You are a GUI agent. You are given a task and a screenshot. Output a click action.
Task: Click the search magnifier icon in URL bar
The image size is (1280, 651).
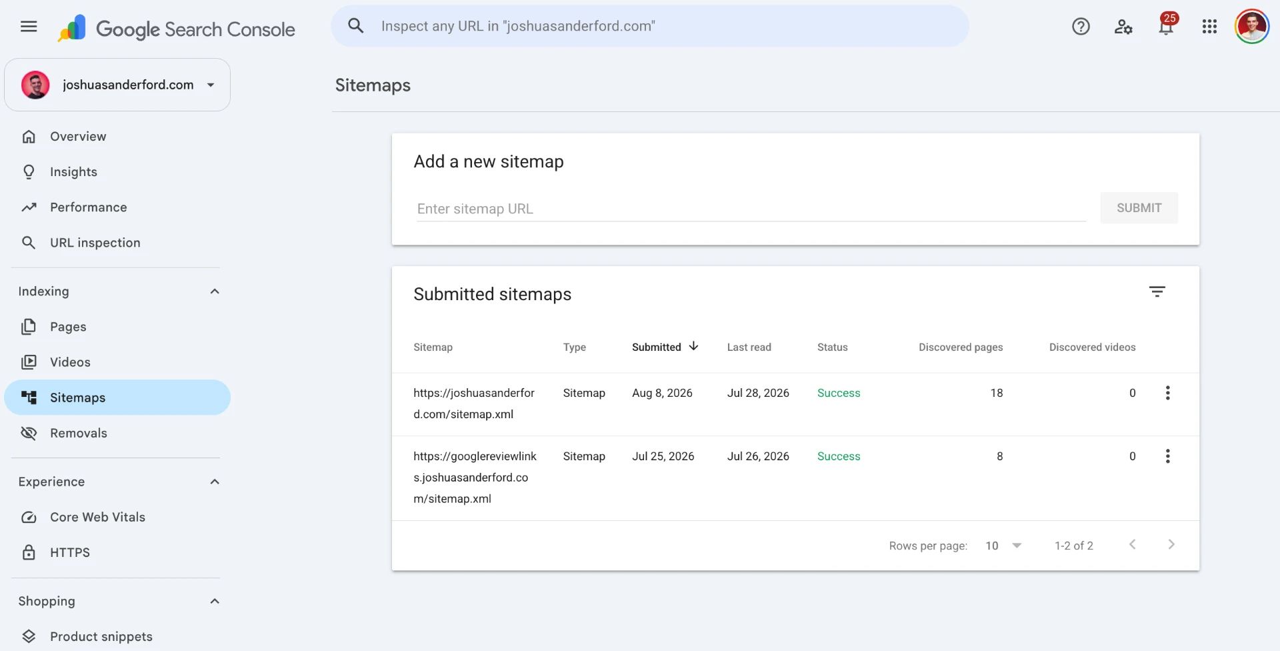pos(356,26)
